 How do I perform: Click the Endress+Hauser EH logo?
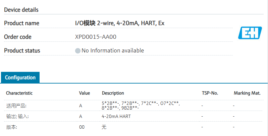click(x=250, y=33)
